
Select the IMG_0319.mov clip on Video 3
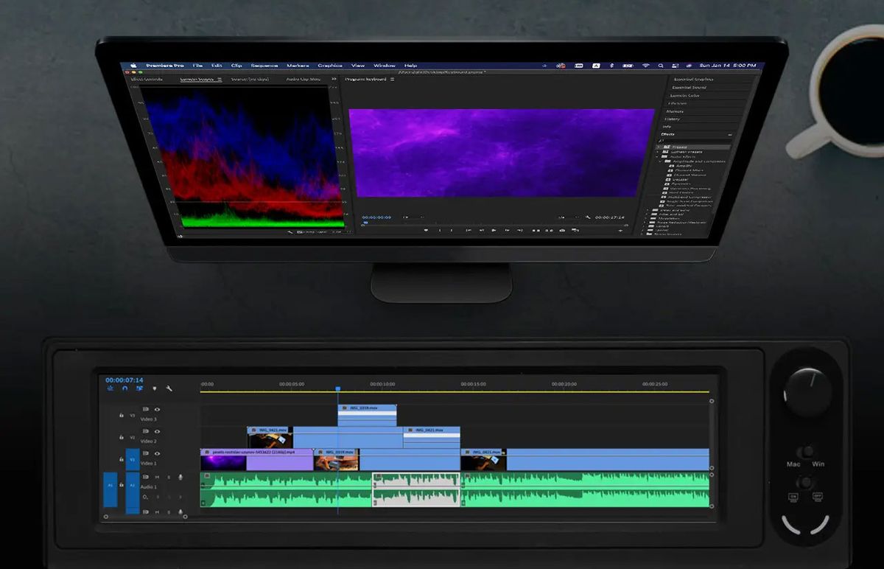(367, 415)
